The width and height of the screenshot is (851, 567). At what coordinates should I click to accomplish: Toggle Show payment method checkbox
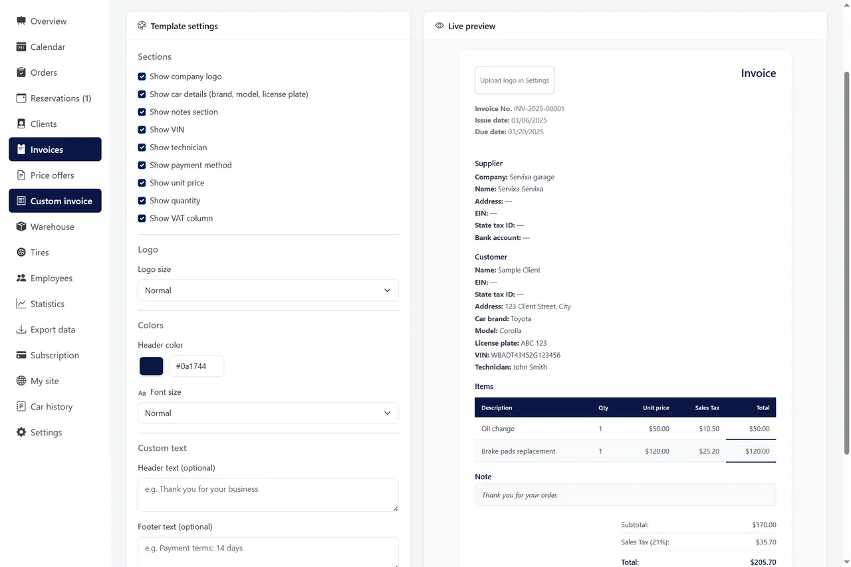[142, 165]
